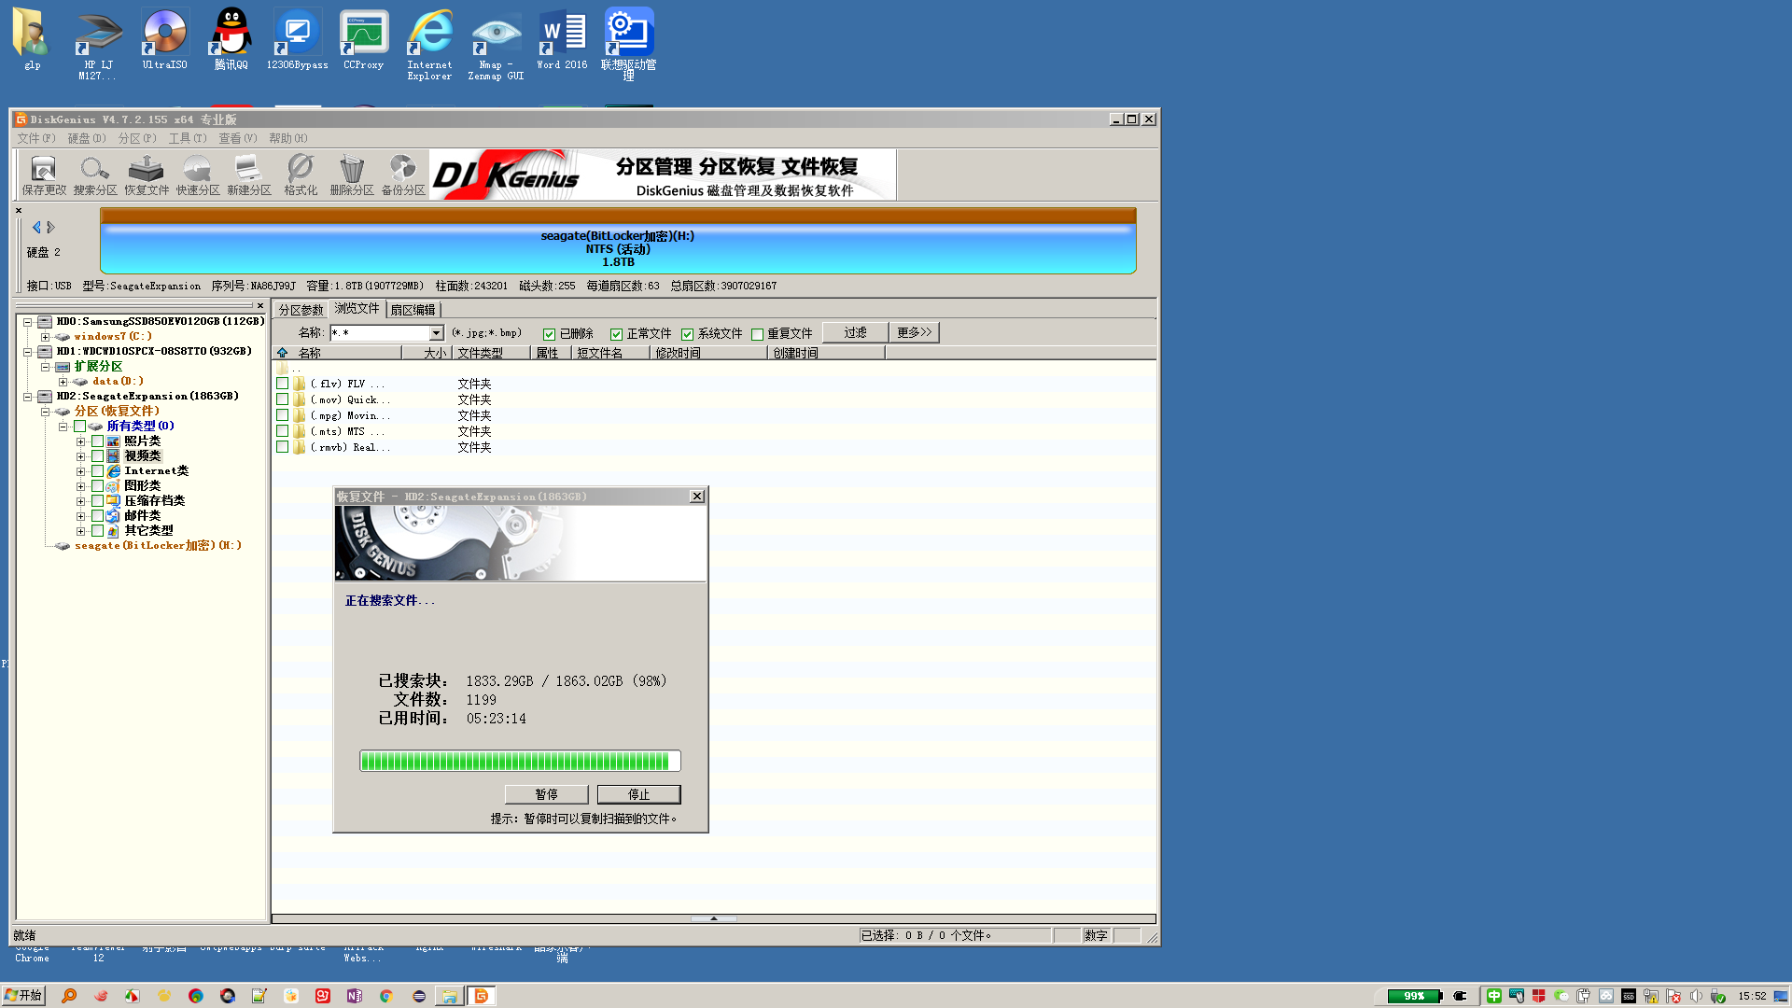Click the seagate BitLocker partition bar

[618, 241]
